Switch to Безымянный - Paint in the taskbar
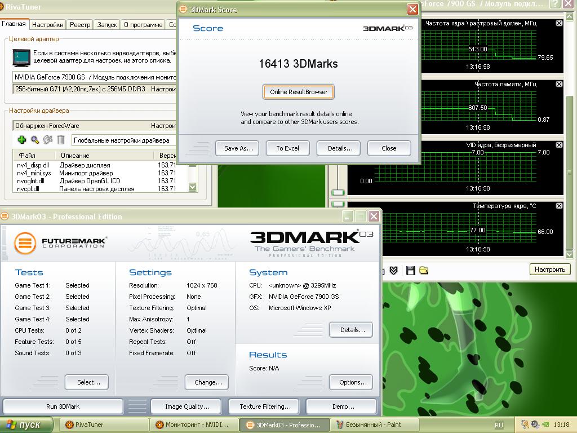The height and width of the screenshot is (433, 577). pyautogui.click(x=374, y=425)
